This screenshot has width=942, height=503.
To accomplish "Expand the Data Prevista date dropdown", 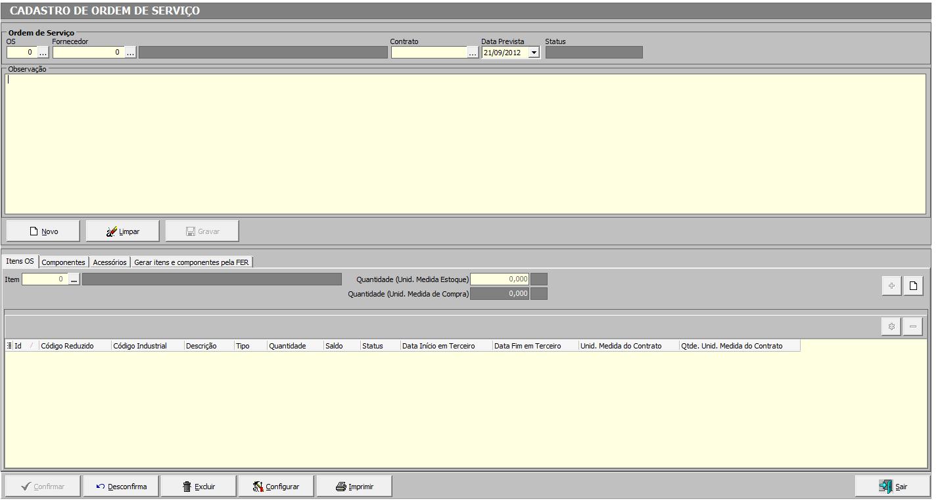I will point(534,53).
